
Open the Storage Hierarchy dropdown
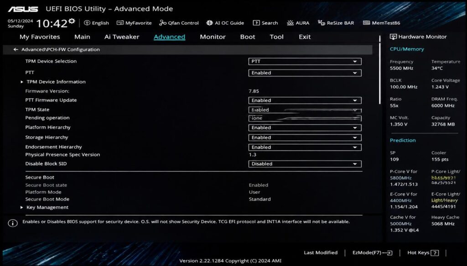(305, 137)
